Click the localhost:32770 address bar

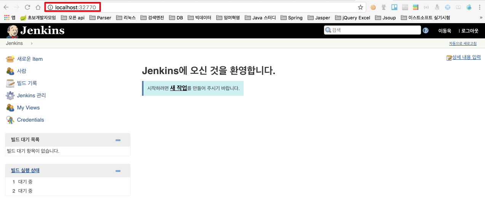[x=206, y=7]
